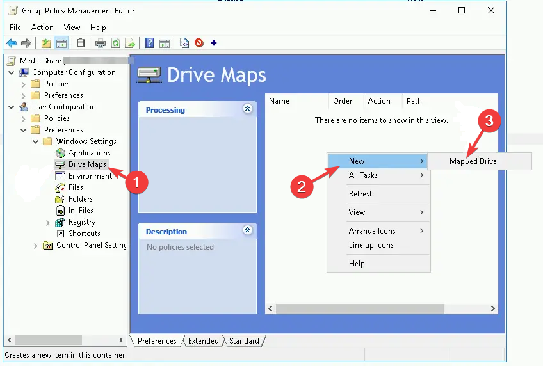Click the Folders icon in the tree
Screen dimensions: 543x366
pyautogui.click(x=60, y=199)
